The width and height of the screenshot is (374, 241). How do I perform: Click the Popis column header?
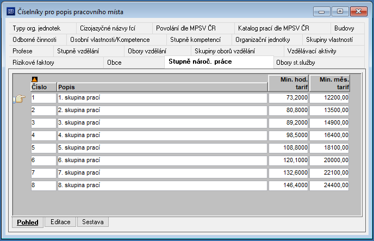coord(163,87)
